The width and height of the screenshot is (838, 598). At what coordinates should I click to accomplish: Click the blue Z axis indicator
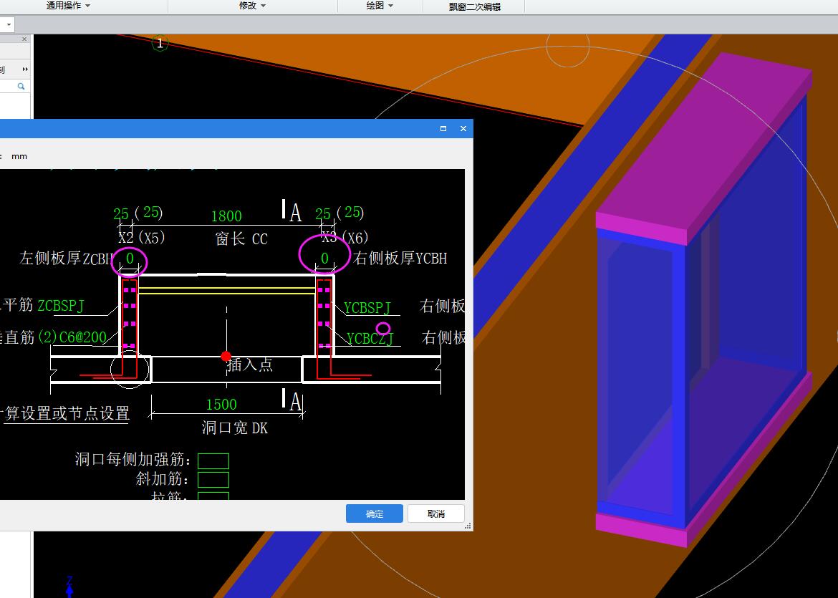[x=69, y=586]
